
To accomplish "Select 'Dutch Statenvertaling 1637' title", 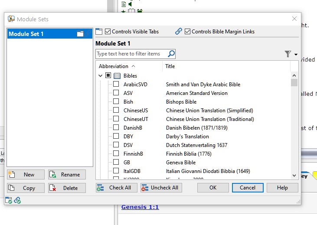I will coord(196,145).
